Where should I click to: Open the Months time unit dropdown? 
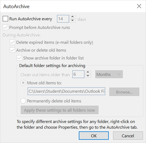[109, 74]
